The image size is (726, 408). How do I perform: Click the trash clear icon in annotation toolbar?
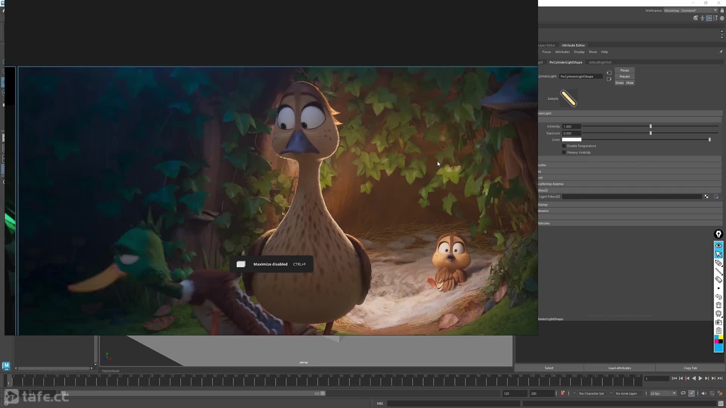click(x=718, y=305)
